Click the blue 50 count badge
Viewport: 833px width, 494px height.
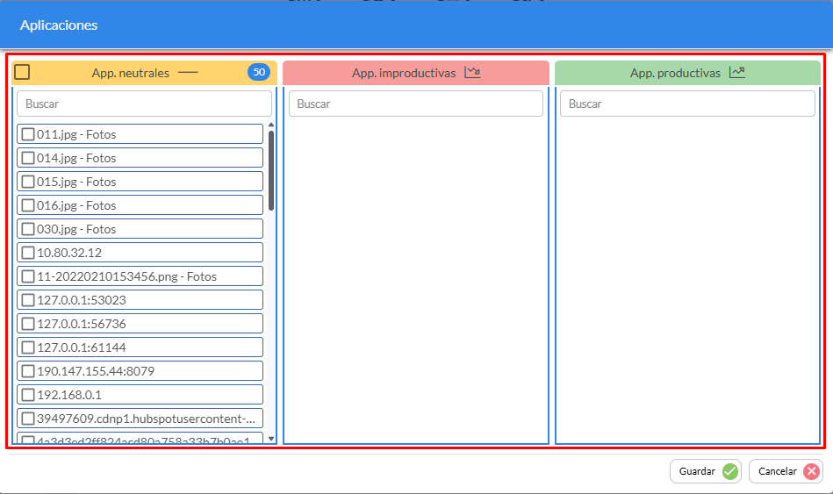point(258,73)
